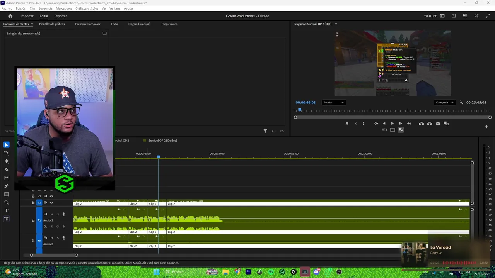Open the filter icon in Effect Controls
Screen dimensions: 495x278
point(265,131)
